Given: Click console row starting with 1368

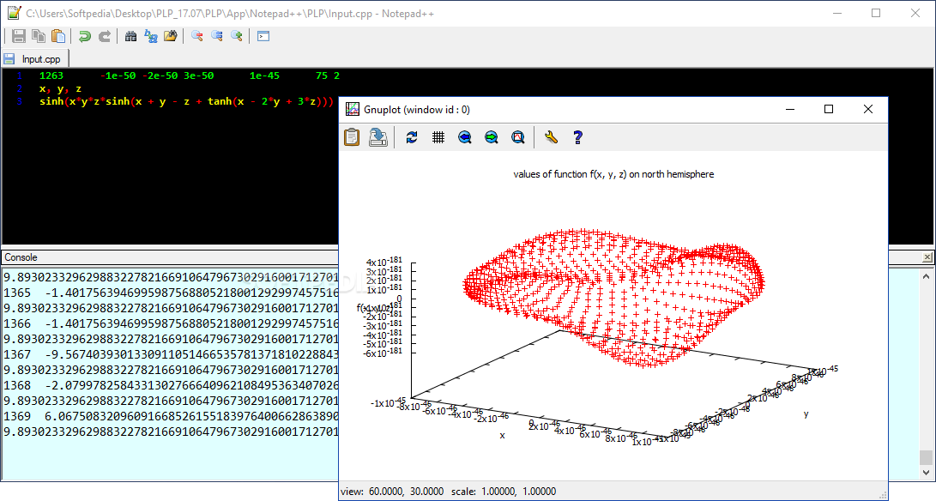Looking at the screenshot, I should 172,386.
